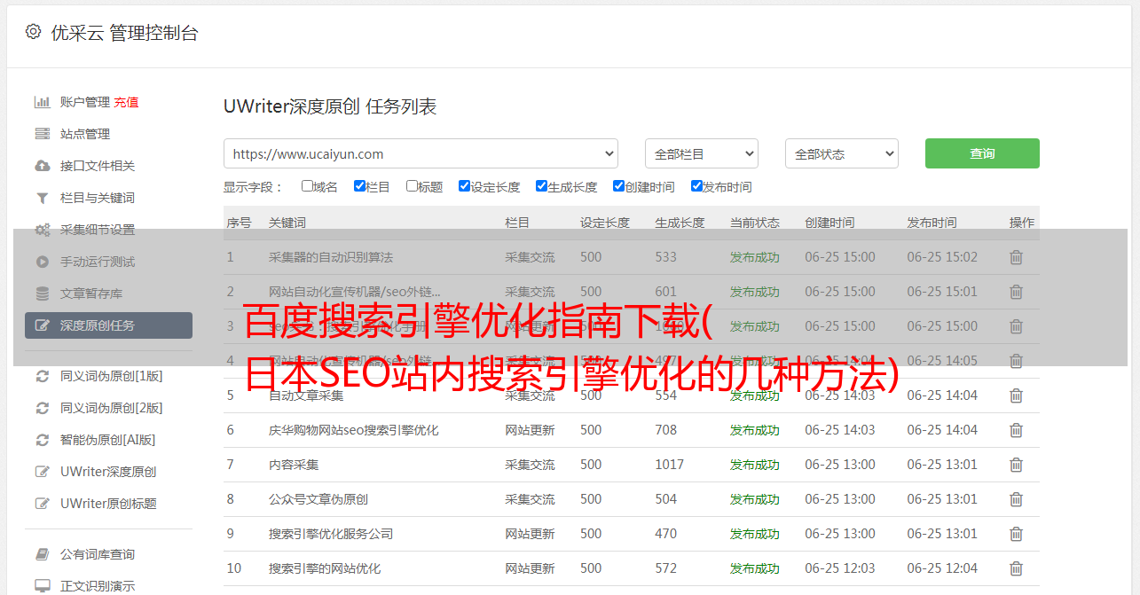
Task: Click keyword 内容采集
Action: (294, 465)
